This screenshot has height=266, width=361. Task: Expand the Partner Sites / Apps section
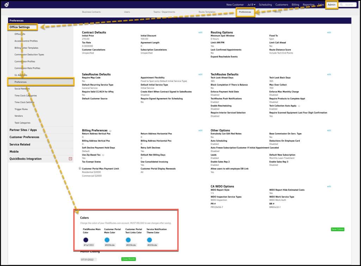coord(23,130)
